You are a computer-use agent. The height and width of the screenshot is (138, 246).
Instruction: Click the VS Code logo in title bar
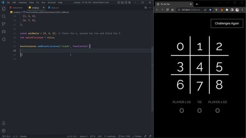(x=3, y=2)
